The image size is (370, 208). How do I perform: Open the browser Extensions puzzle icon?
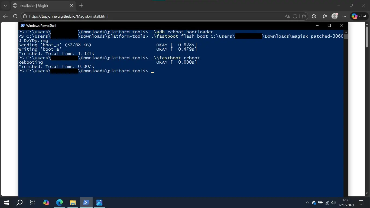[314, 16]
